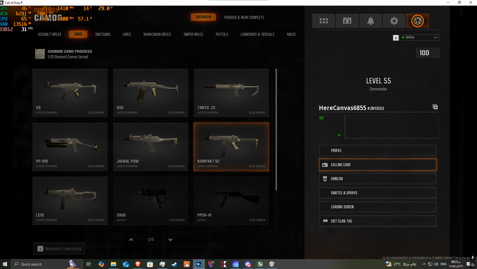Open Emotes & Sprays
The image size is (477, 269).
(378, 193)
